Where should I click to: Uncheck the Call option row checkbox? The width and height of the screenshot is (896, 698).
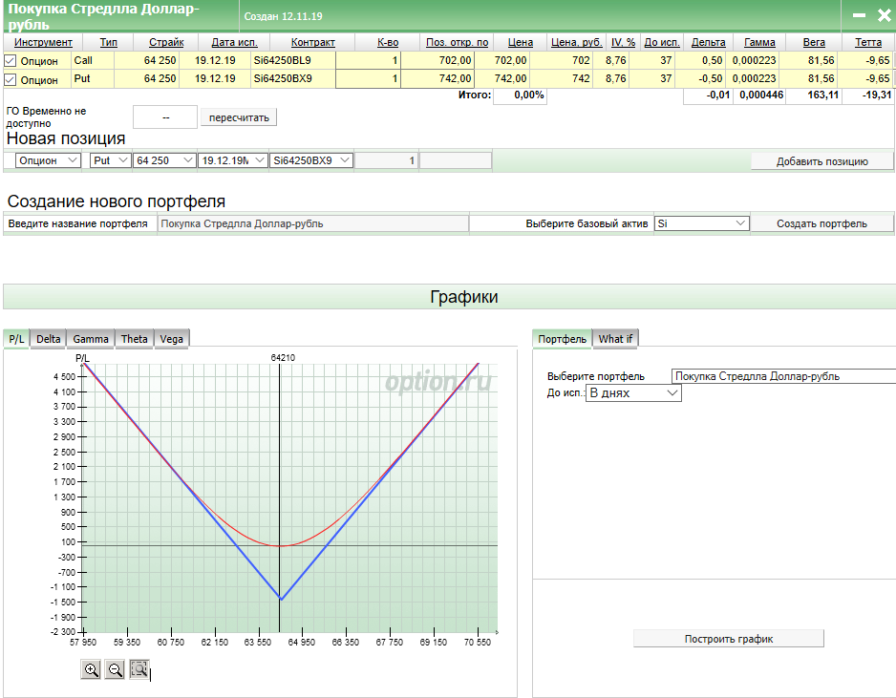(10, 60)
